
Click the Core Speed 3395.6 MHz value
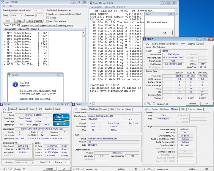[23, 146]
